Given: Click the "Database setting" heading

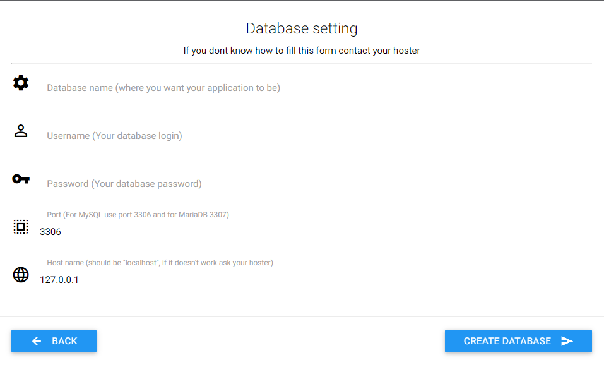Looking at the screenshot, I should (x=302, y=28).
